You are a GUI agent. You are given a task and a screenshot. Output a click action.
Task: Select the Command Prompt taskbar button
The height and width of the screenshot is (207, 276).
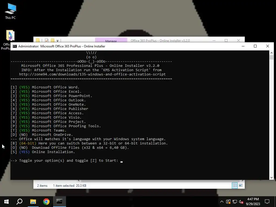pos(60,202)
